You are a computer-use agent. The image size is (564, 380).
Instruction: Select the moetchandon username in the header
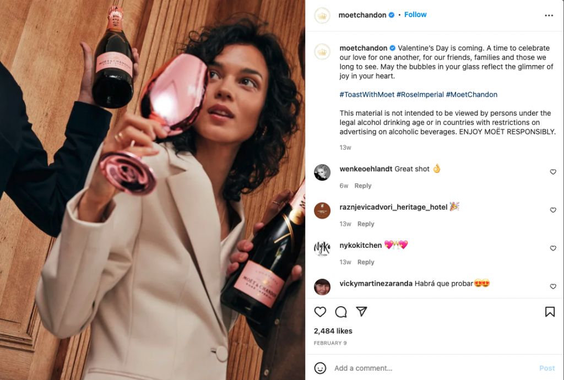tap(361, 15)
